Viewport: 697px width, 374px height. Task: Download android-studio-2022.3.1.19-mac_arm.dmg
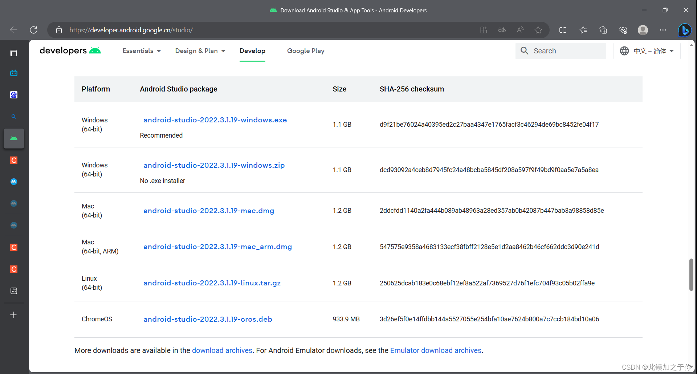pos(217,247)
